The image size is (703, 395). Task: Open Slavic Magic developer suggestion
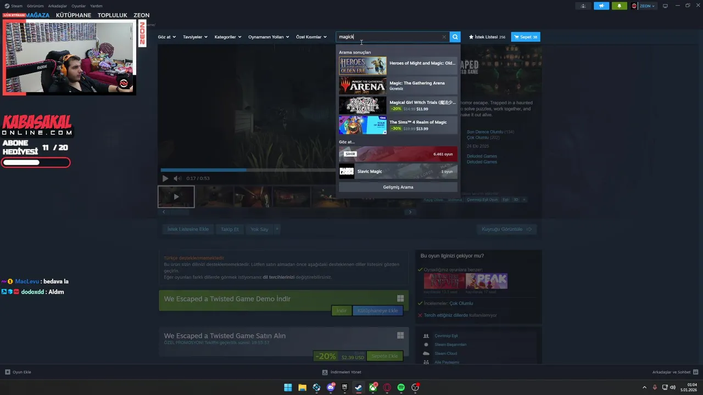tap(398, 171)
